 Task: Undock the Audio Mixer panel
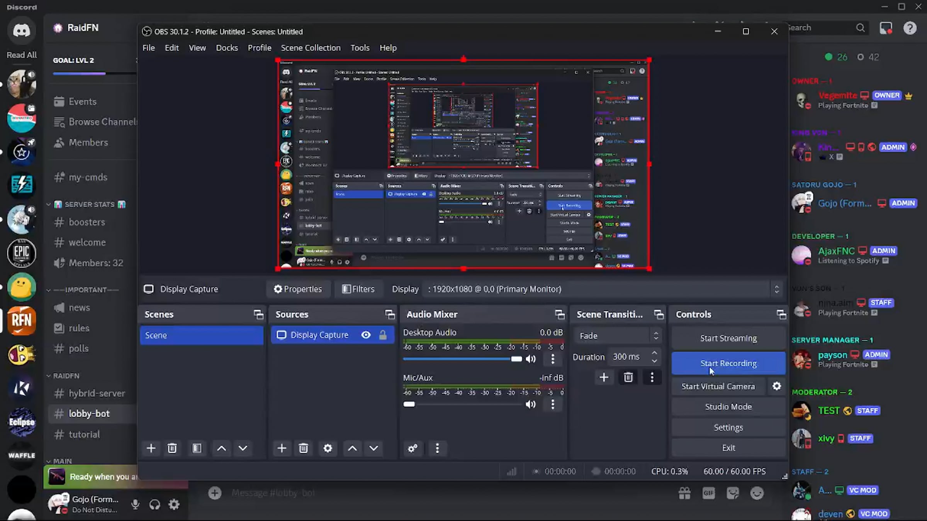pyautogui.click(x=559, y=315)
